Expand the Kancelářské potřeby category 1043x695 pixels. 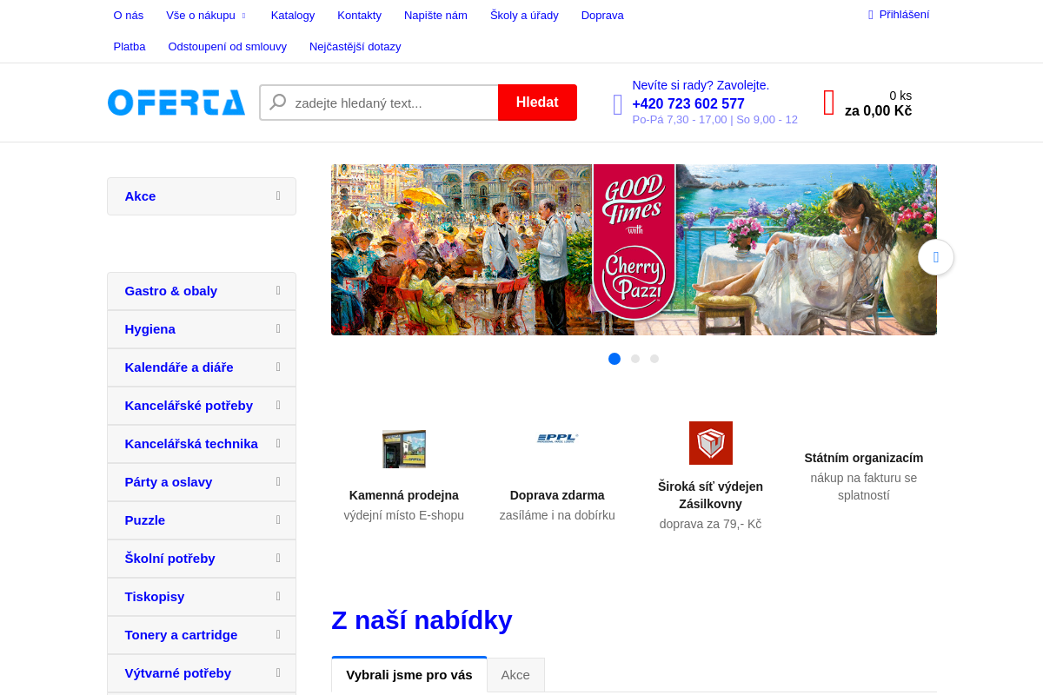[x=277, y=405]
